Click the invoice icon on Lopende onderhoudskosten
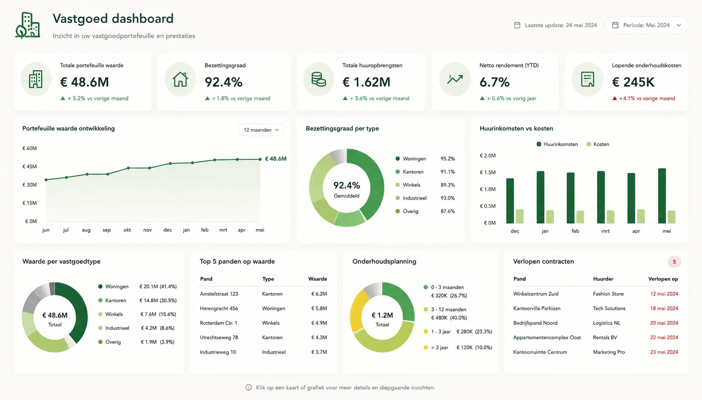Viewport: 702px width, 400px height. coord(588,79)
